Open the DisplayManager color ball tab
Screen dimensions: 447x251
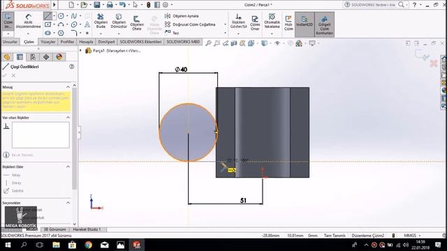[x=59, y=57]
